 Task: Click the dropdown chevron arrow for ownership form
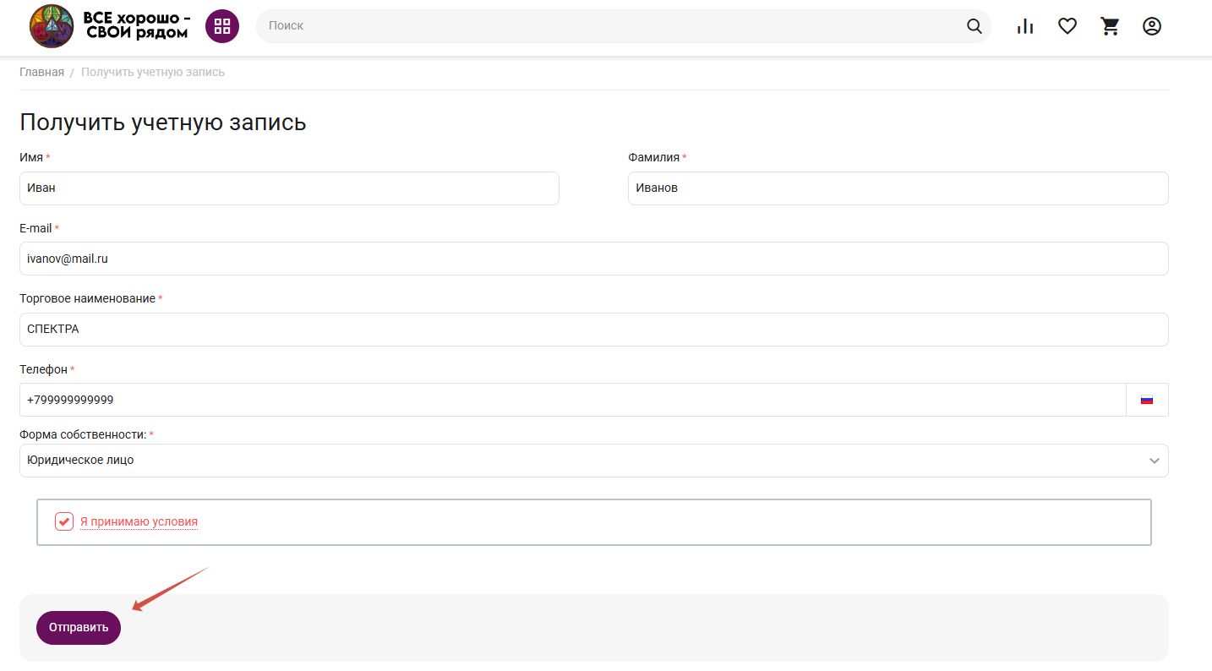(1154, 461)
